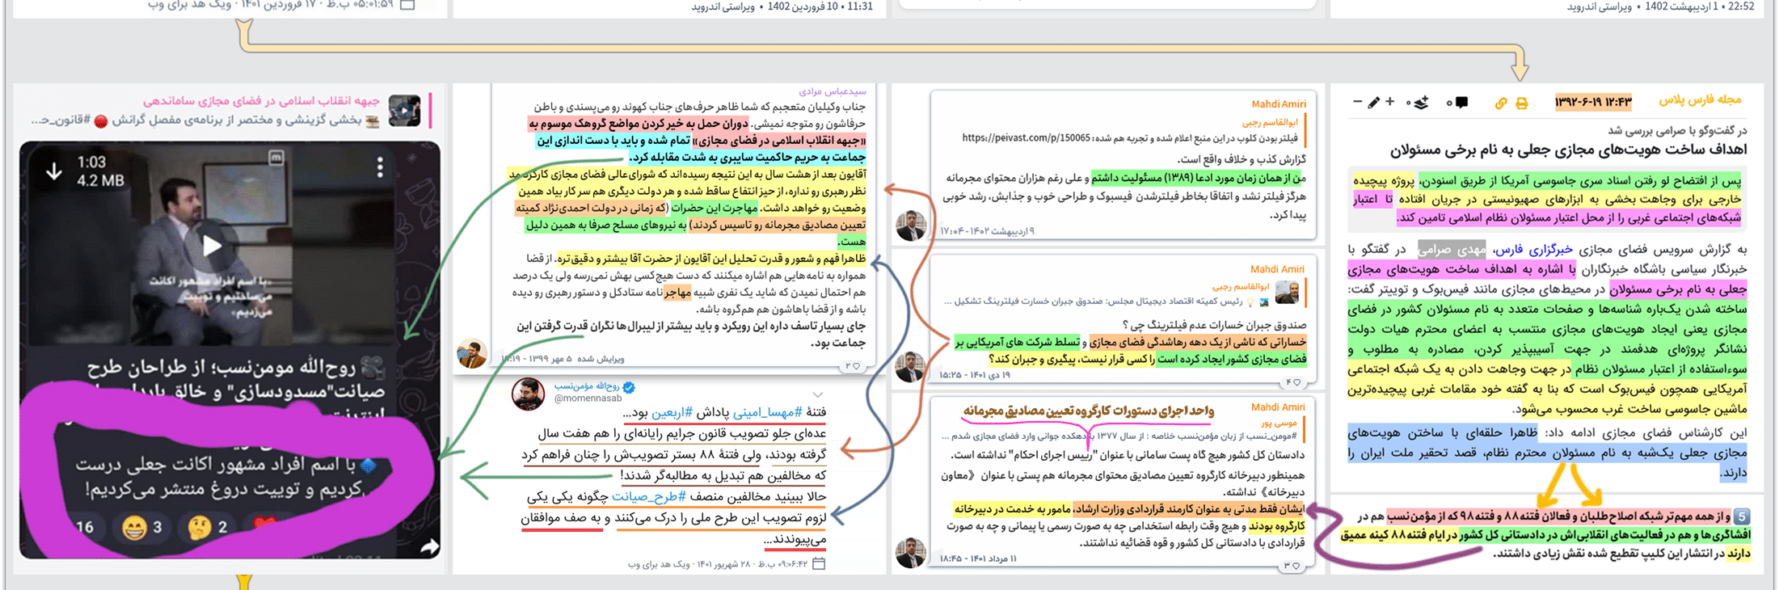Click the pencil edit icon in the article toolbar
The width and height of the screenshot is (1779, 590).
point(1373,103)
